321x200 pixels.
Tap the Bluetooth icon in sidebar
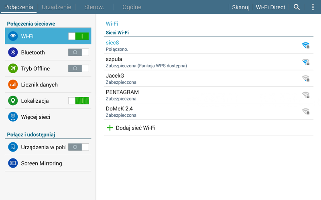[x=13, y=52]
